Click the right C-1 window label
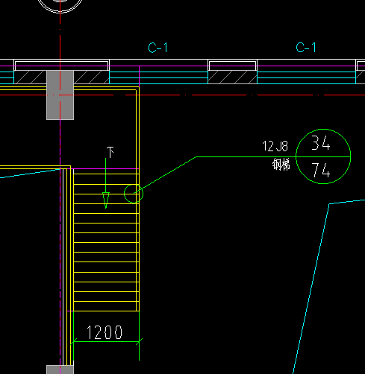The height and width of the screenshot is (374, 365). pyautogui.click(x=306, y=48)
